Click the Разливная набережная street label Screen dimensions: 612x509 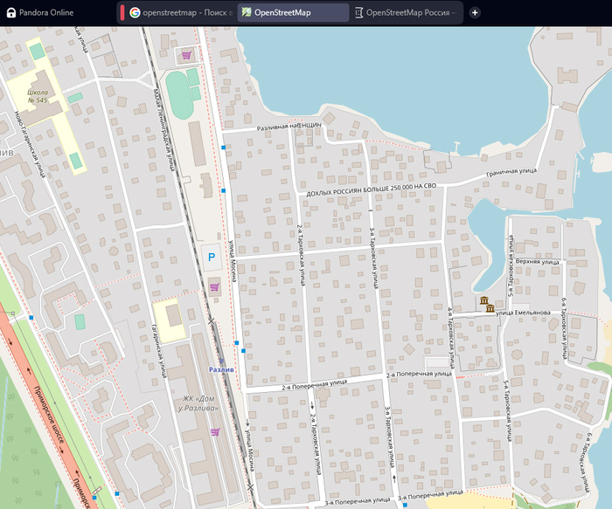click(x=289, y=127)
